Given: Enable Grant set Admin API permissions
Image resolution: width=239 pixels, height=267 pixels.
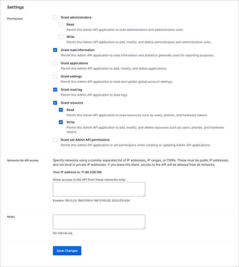Looking at the screenshot, I should tap(55, 139).
